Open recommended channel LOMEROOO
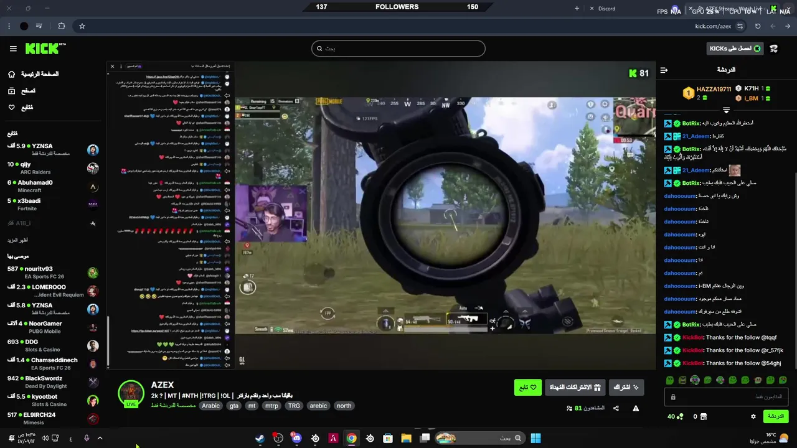The width and height of the screenshot is (797, 448). pyautogui.click(x=54, y=291)
